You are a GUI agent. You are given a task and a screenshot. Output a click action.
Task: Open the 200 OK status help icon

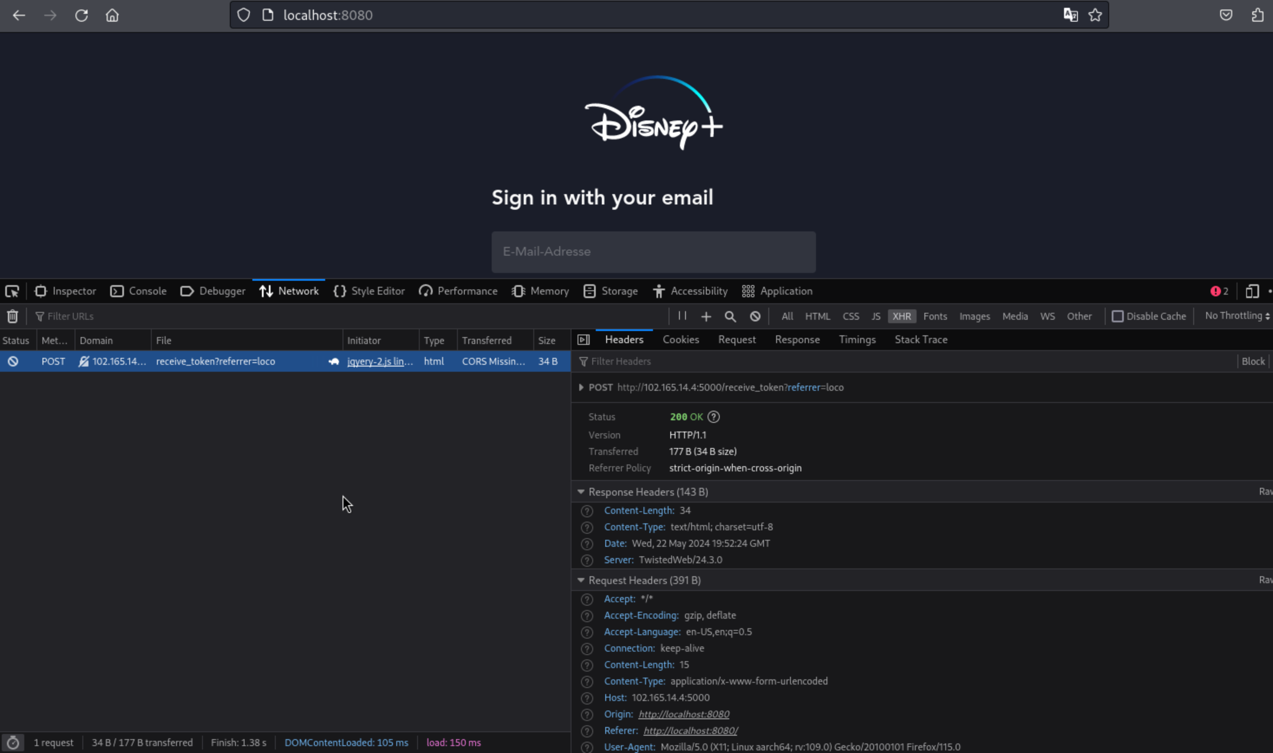coord(713,417)
